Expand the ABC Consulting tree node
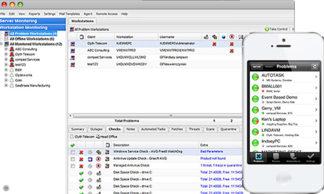Image resolution: width=324 pixels, height=194 pixels. tap(6, 49)
